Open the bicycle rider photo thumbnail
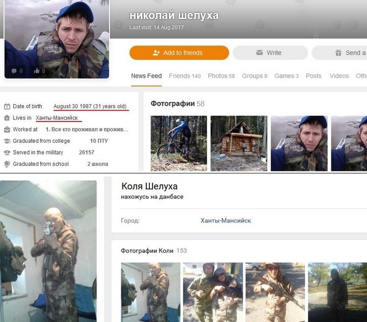Screen dimensions: 367x322 [x=179, y=143]
